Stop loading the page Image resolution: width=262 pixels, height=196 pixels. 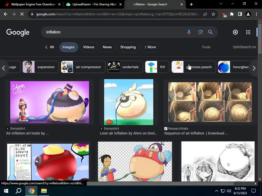(22, 14)
